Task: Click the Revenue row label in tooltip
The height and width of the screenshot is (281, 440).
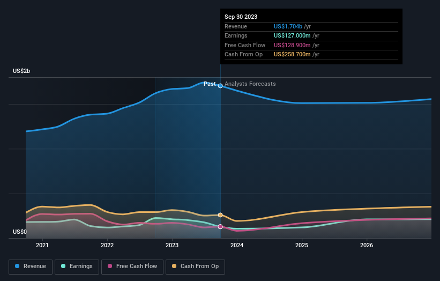Action: click(236, 26)
